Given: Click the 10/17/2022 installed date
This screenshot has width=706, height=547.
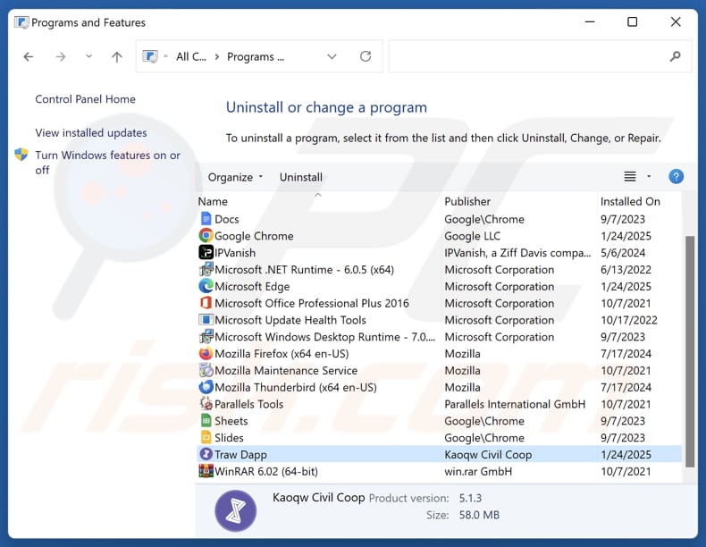Looking at the screenshot, I should pyautogui.click(x=629, y=320).
